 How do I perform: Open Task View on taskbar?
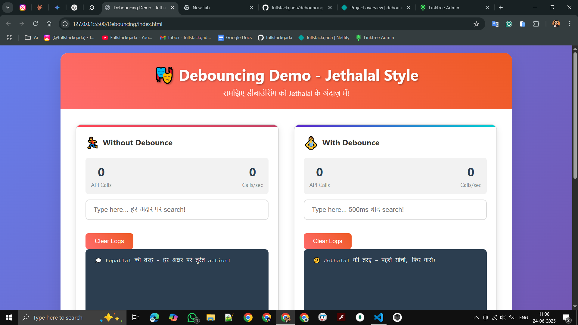coord(135,317)
